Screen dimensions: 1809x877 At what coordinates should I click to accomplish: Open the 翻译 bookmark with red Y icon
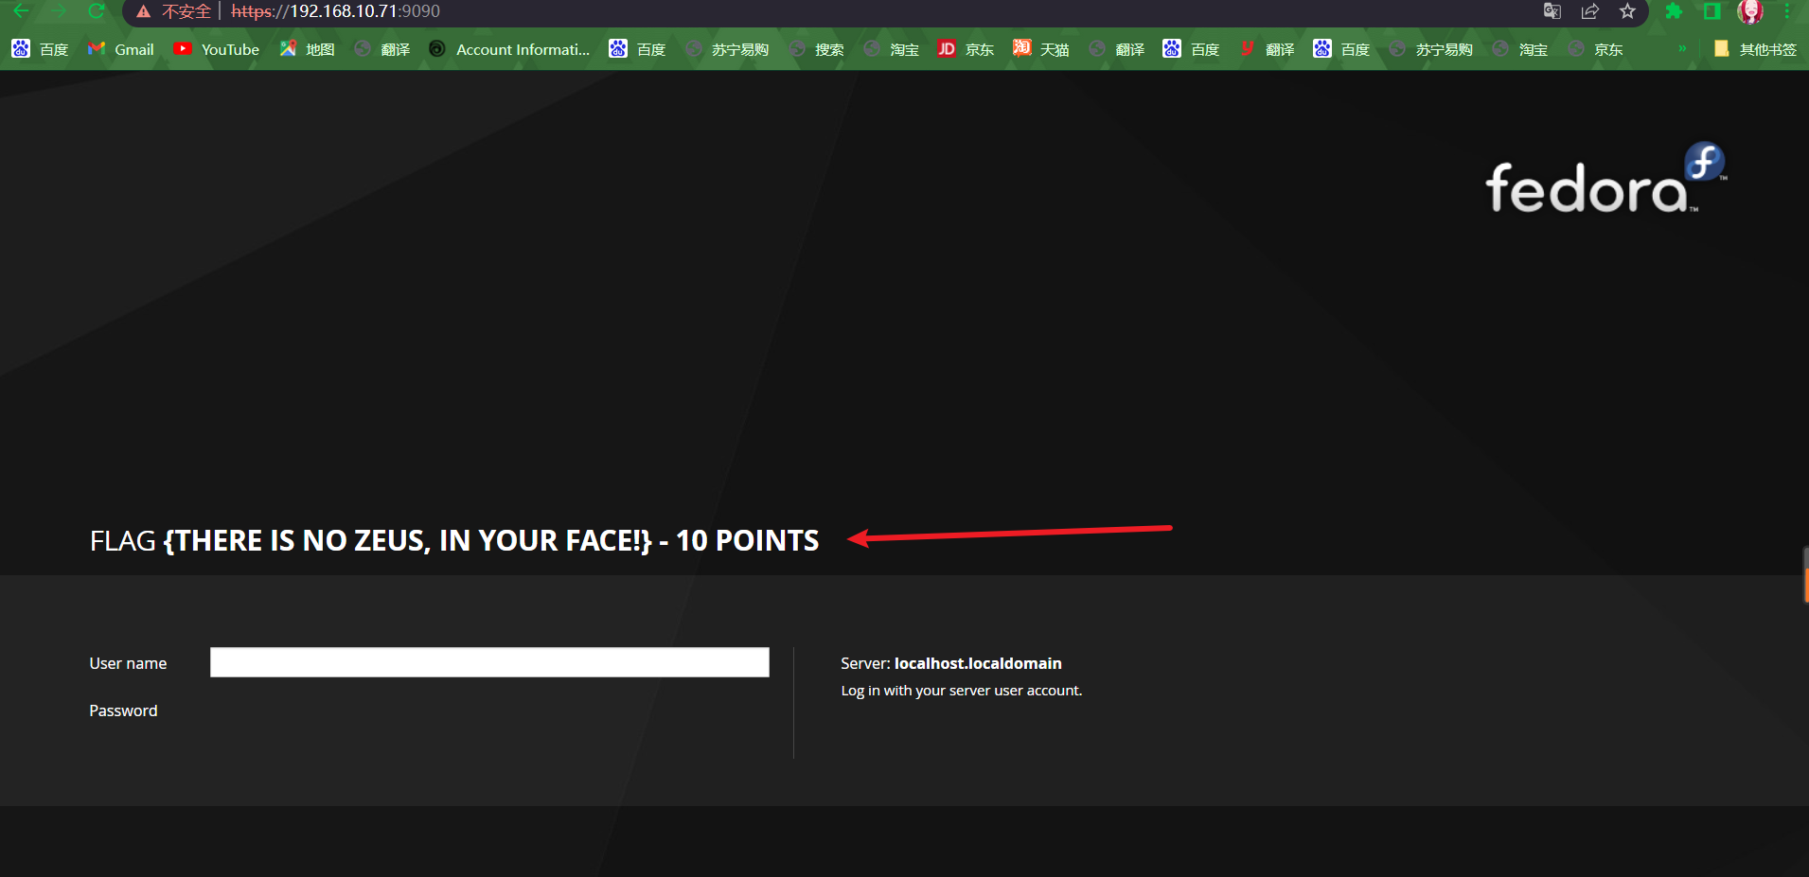(1267, 49)
